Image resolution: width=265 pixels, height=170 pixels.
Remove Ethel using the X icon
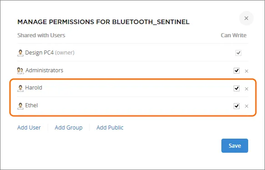pyautogui.click(x=246, y=106)
